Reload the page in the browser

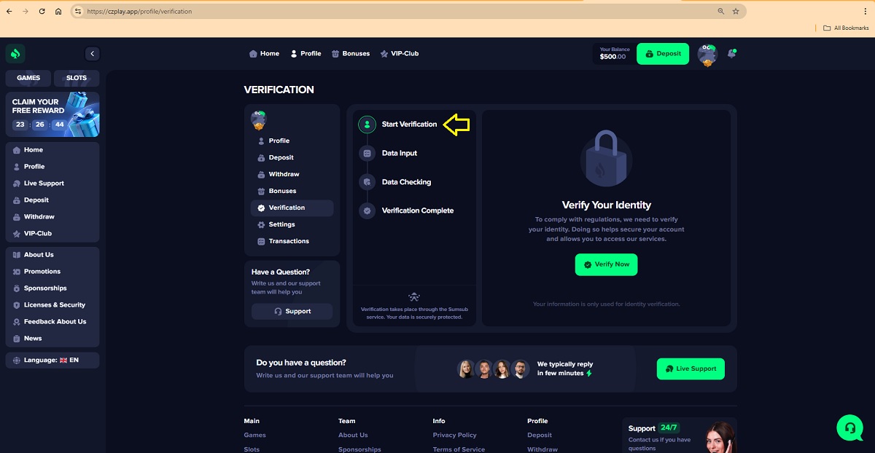[x=42, y=12]
